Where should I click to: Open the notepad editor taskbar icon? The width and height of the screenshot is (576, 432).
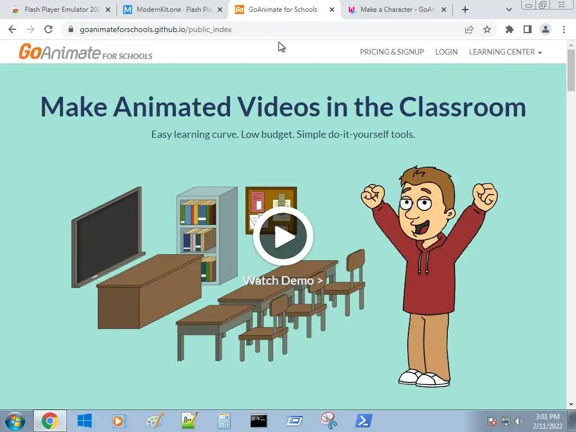[189, 421]
